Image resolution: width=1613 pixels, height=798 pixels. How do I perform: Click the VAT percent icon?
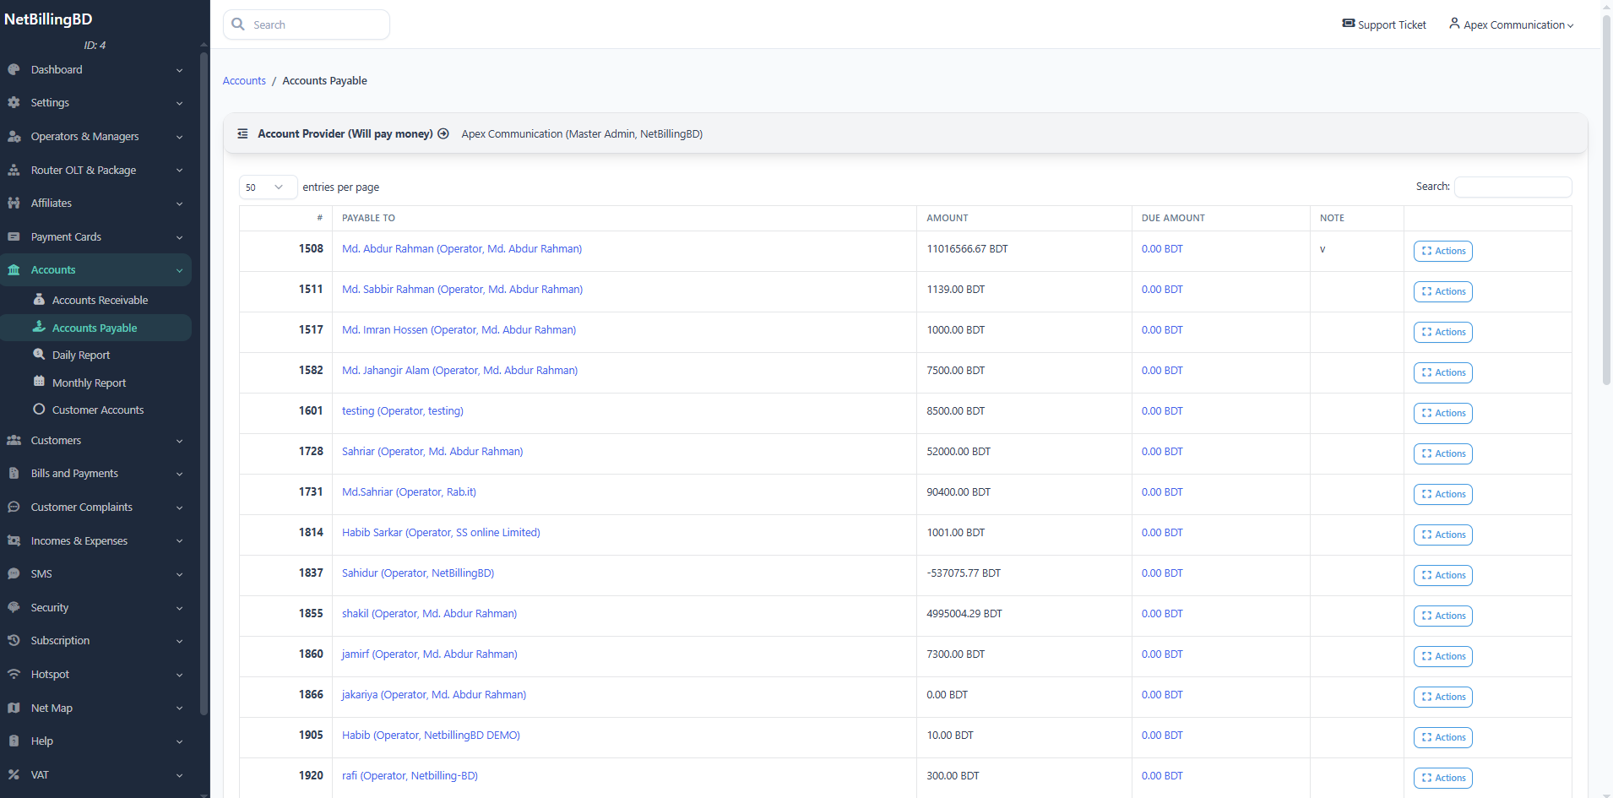pos(14,774)
